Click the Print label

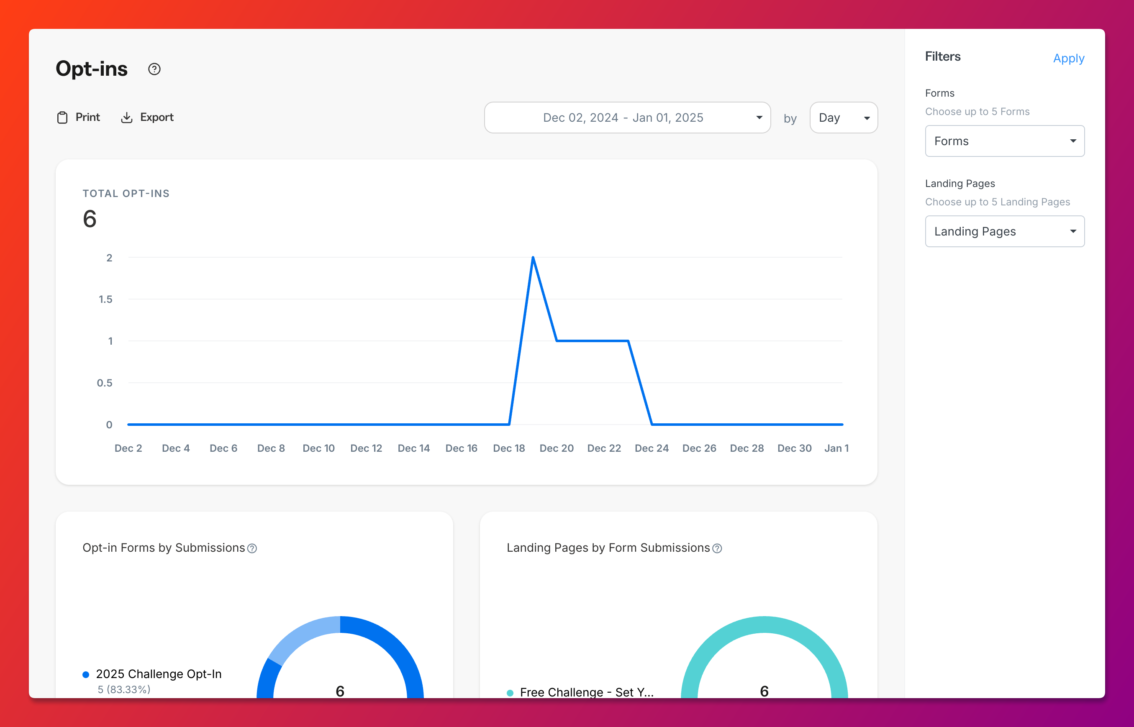pyautogui.click(x=88, y=118)
